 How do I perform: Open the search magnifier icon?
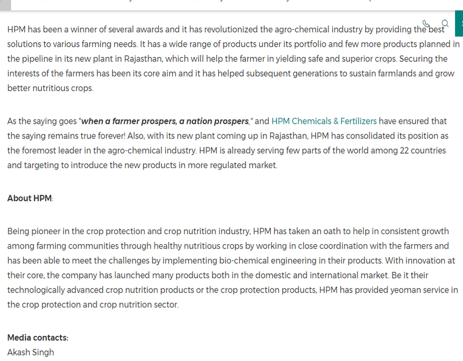coord(445,23)
